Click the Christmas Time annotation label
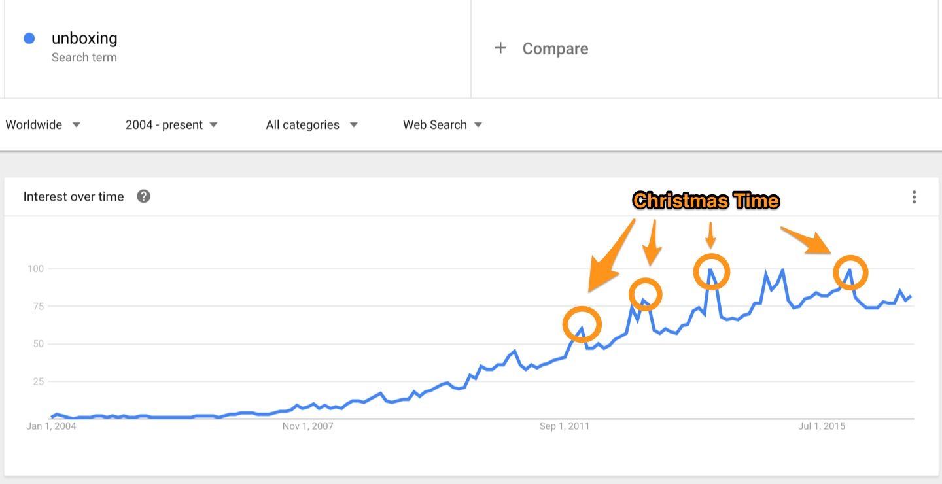Viewport: 942px width, 484px height. pyautogui.click(x=706, y=200)
